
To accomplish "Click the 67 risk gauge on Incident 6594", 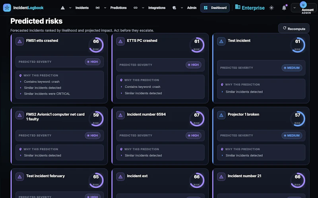I will click(197, 119).
